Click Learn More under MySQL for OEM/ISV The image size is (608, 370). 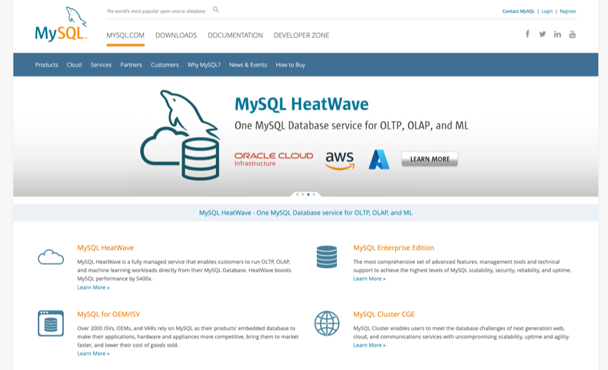[94, 354]
